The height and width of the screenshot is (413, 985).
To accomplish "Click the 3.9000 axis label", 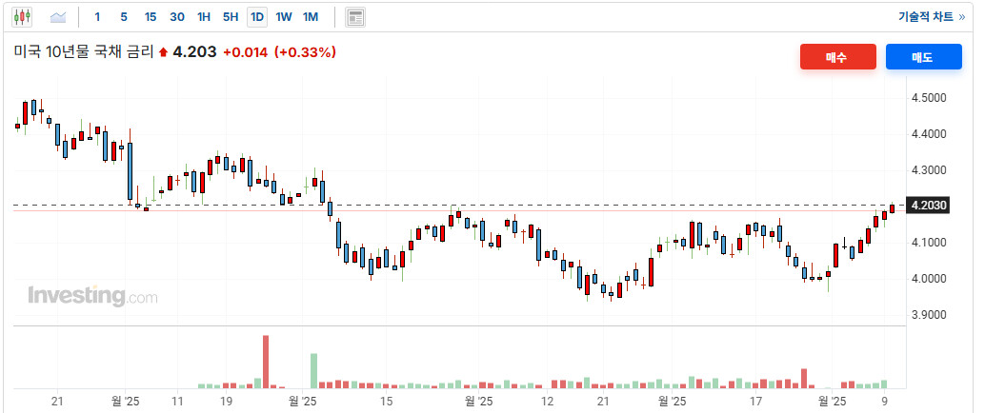I will click(929, 315).
